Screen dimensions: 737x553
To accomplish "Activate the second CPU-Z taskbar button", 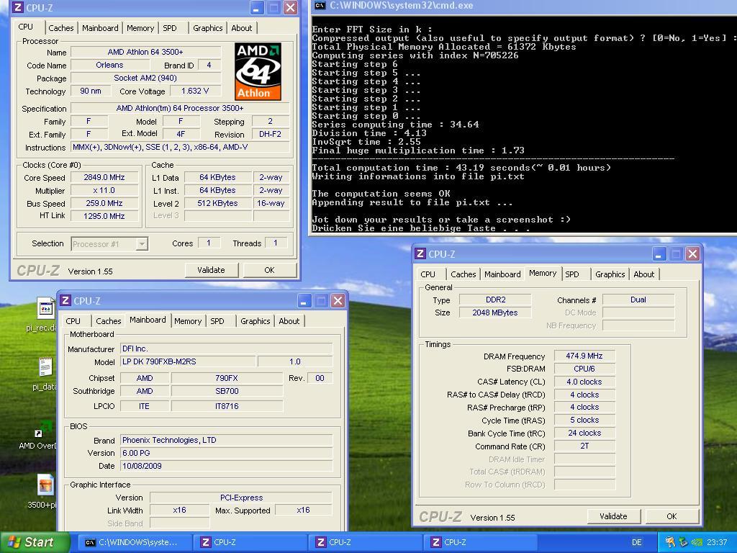I will 365,542.
